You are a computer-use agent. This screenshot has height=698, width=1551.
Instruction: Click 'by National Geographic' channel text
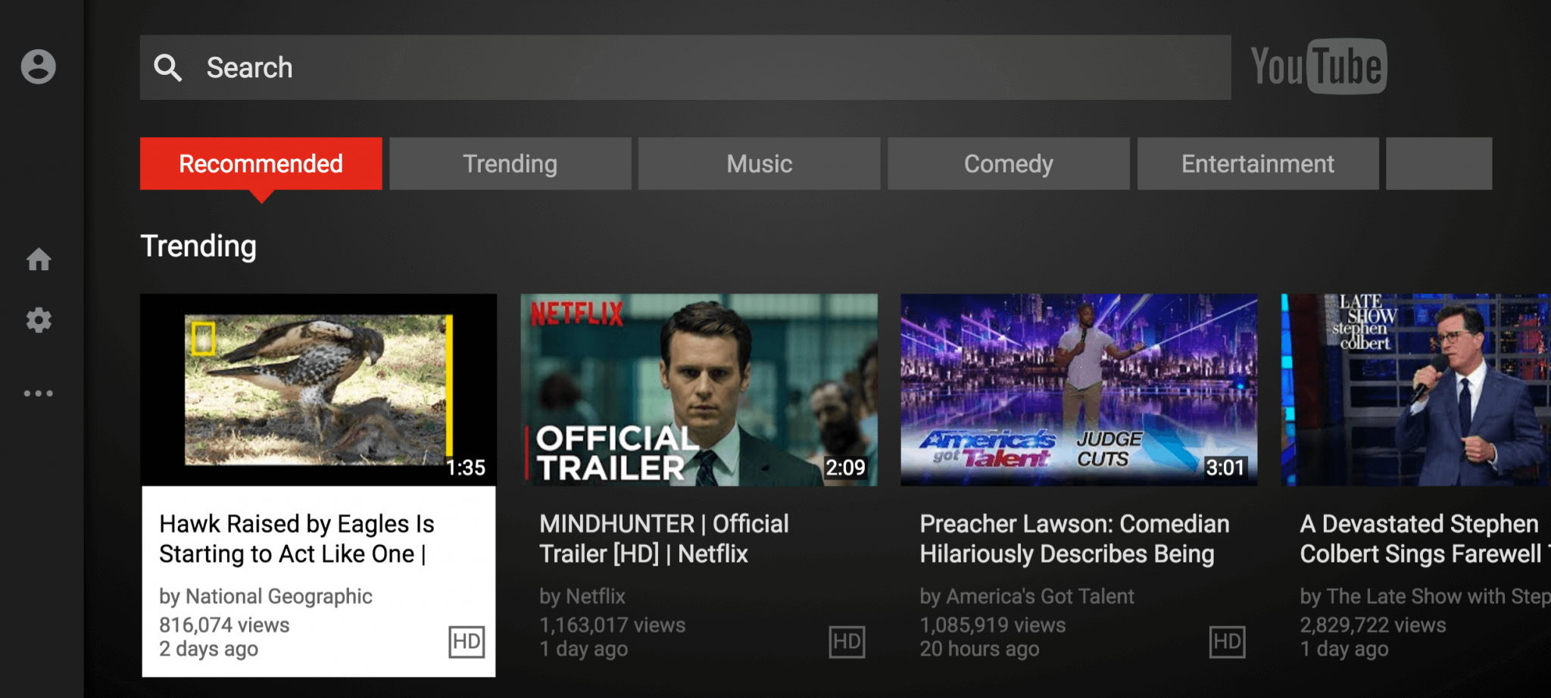[x=266, y=597]
